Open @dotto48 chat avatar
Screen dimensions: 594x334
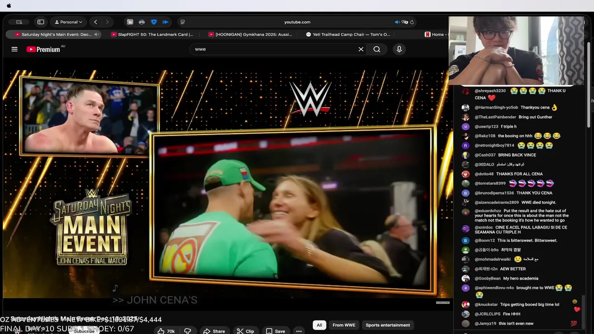pyautogui.click(x=465, y=174)
